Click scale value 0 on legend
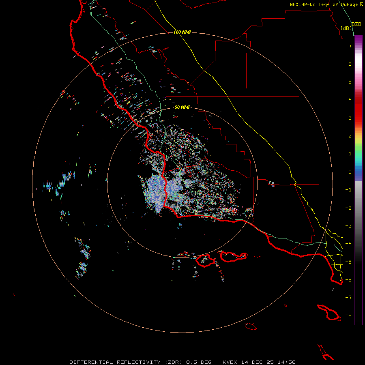 click(350, 172)
